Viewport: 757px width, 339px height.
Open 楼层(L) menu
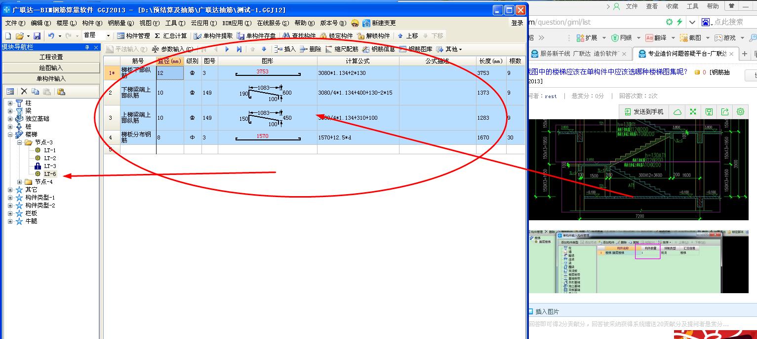pos(67,23)
